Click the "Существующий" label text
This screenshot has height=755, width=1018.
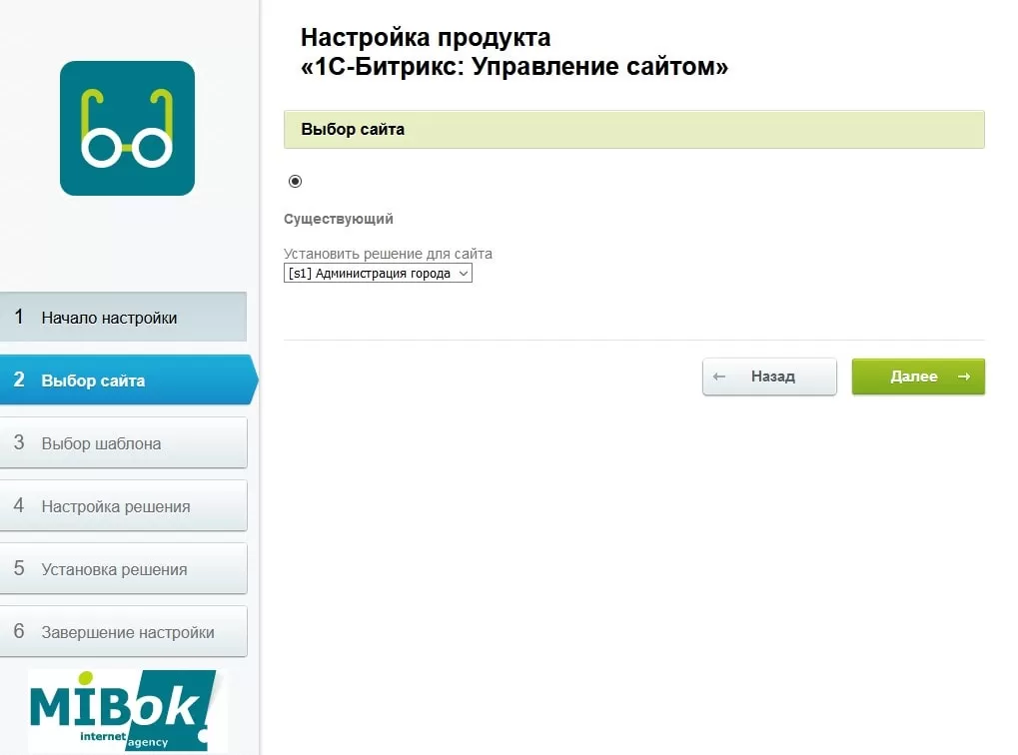(339, 219)
